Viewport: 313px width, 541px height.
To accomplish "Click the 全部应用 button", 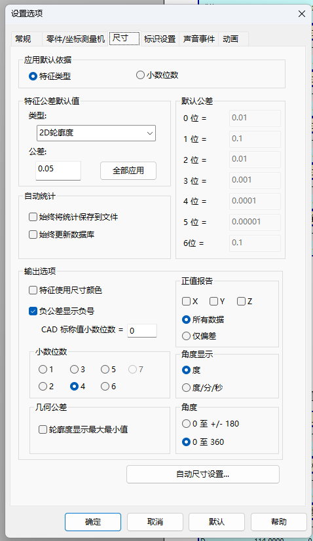I will [128, 171].
